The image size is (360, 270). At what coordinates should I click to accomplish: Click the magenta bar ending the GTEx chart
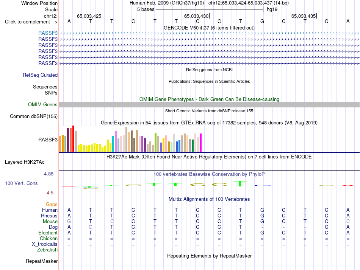coord(201,143)
